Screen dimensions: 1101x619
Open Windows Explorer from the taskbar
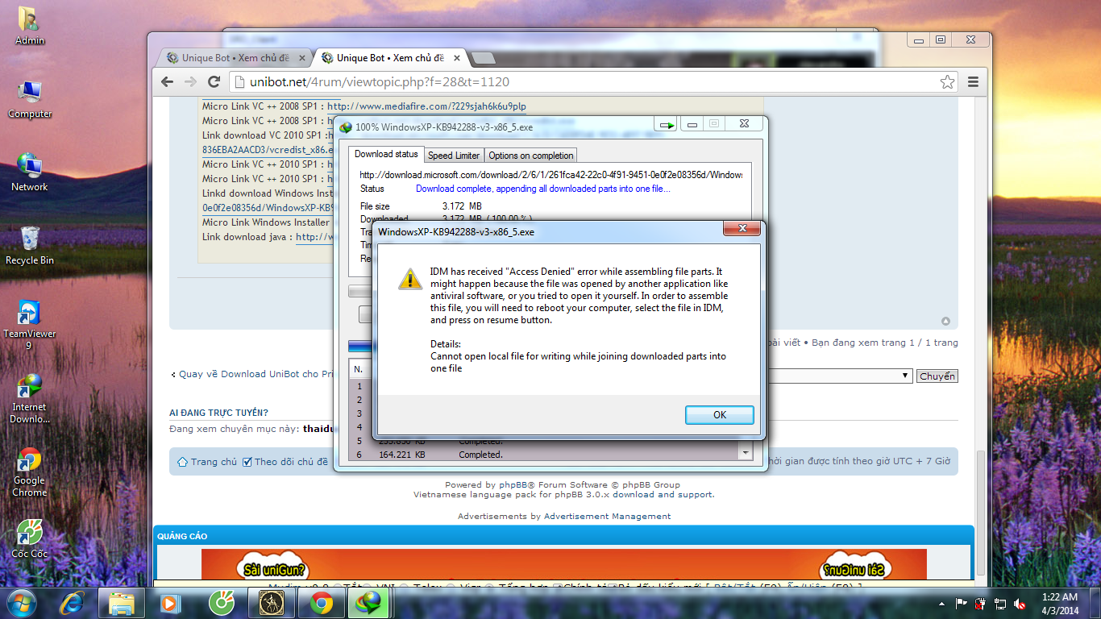(122, 602)
